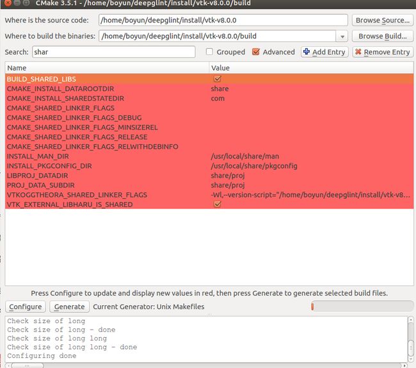Click the Add Entry plus icon
The height and width of the screenshot is (368, 416).
tap(307, 51)
